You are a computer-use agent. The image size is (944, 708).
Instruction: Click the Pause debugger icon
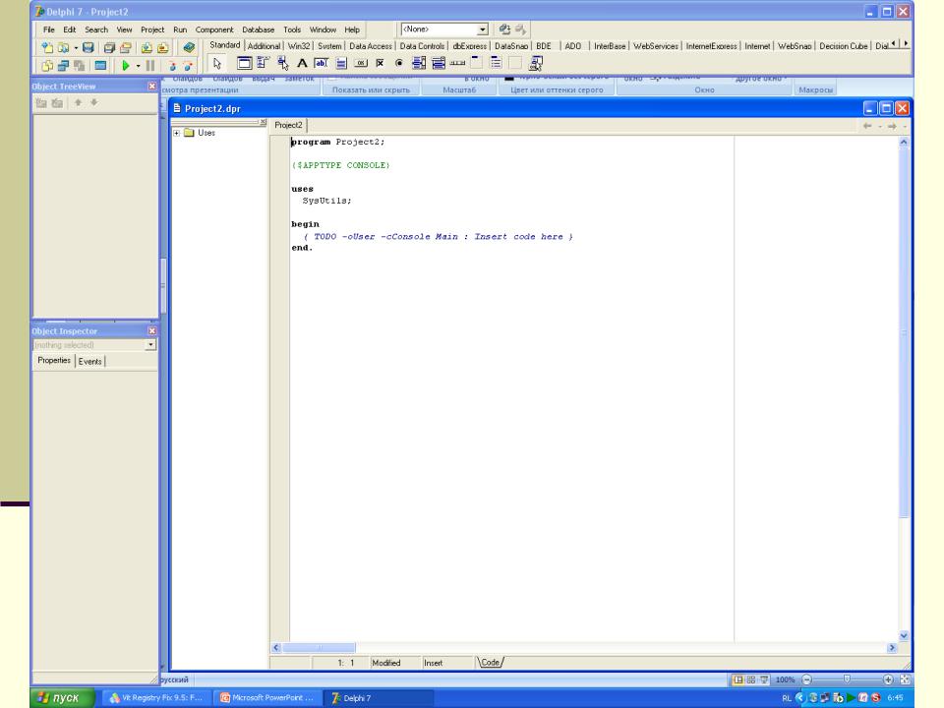pos(149,65)
